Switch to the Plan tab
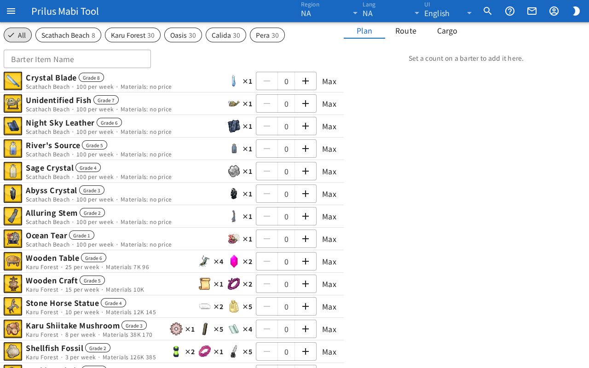Viewport: 589px width, 368px height. click(x=364, y=31)
